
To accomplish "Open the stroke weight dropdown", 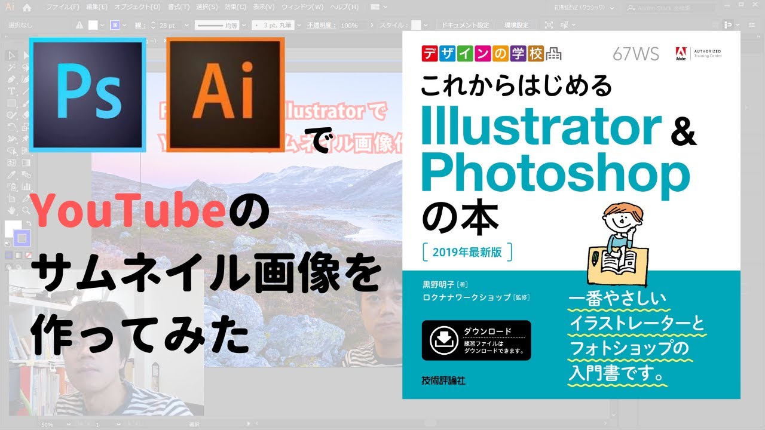I will (185, 25).
